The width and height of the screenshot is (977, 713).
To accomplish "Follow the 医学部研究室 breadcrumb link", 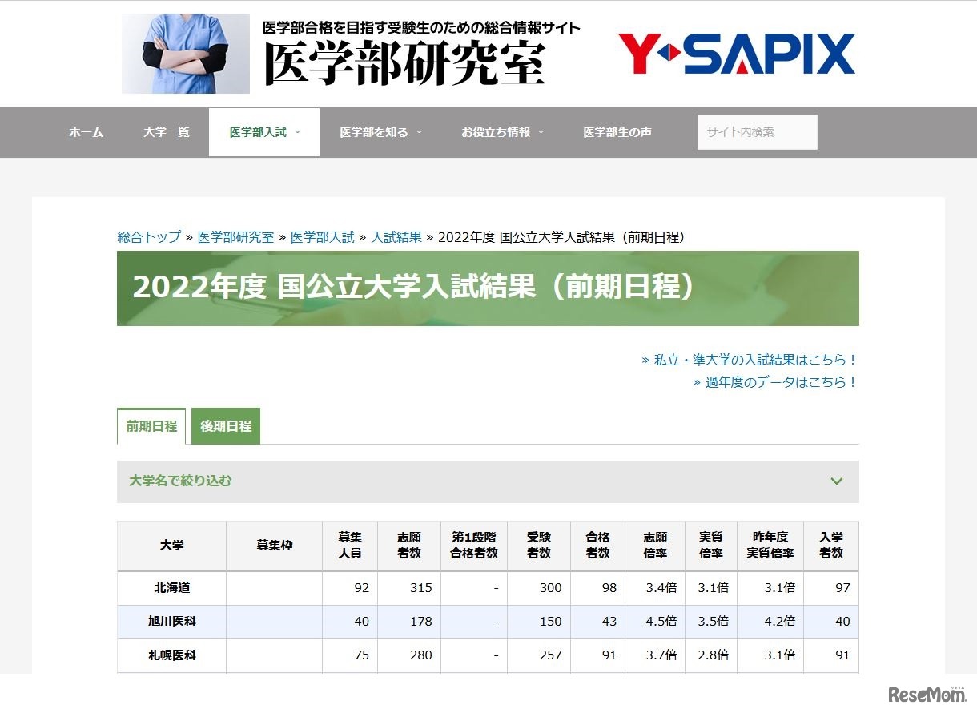I will (x=235, y=237).
